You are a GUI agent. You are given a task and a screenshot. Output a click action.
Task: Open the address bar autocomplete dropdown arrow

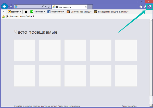click(x=46, y=7)
